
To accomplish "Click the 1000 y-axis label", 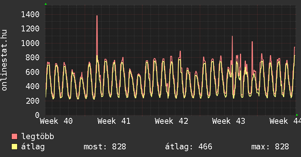I will click(x=30, y=43).
